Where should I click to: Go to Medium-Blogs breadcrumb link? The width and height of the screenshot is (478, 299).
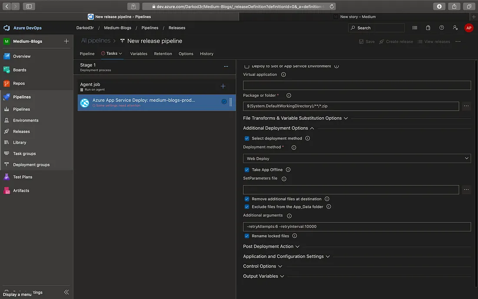point(118,28)
